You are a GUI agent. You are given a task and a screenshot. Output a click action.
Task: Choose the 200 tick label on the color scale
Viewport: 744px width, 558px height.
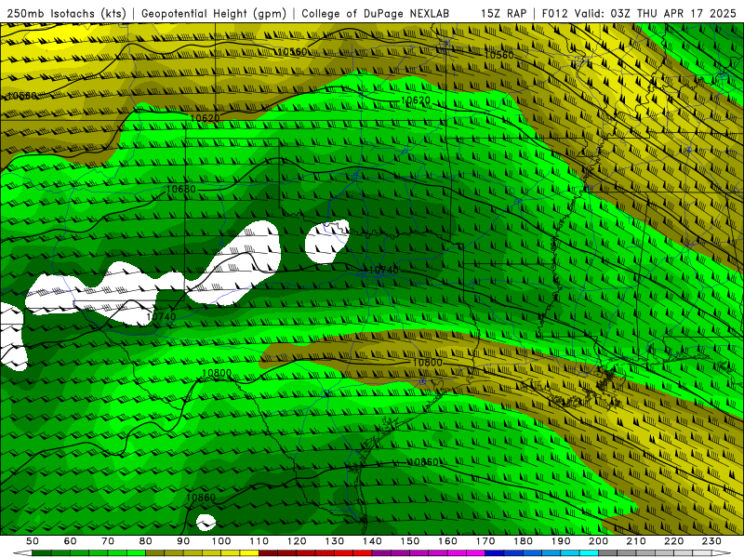point(599,541)
